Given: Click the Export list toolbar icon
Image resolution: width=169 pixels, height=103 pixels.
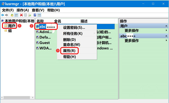Looking at the screenshot, I should pos(29,15).
